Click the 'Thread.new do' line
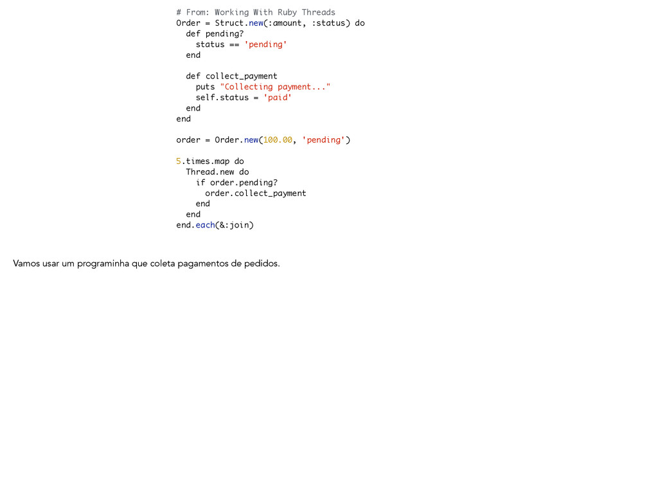The height and width of the screenshot is (491, 658). pos(217,172)
